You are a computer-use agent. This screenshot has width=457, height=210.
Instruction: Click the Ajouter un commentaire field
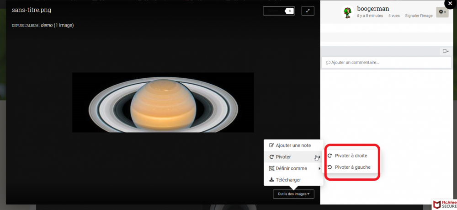pos(387,62)
